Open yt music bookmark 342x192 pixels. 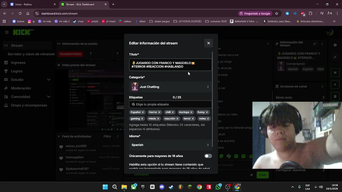(x=109, y=21)
